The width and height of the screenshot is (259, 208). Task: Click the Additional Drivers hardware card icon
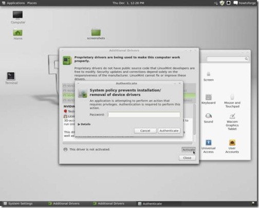pos(67,60)
